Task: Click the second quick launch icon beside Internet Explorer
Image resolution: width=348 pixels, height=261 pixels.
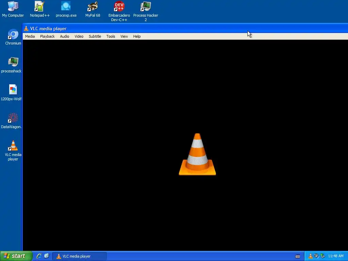Action: 47,256
